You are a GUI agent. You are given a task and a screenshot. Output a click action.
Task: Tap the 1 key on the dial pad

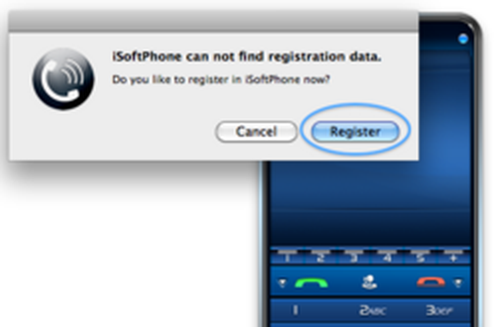(x=295, y=310)
